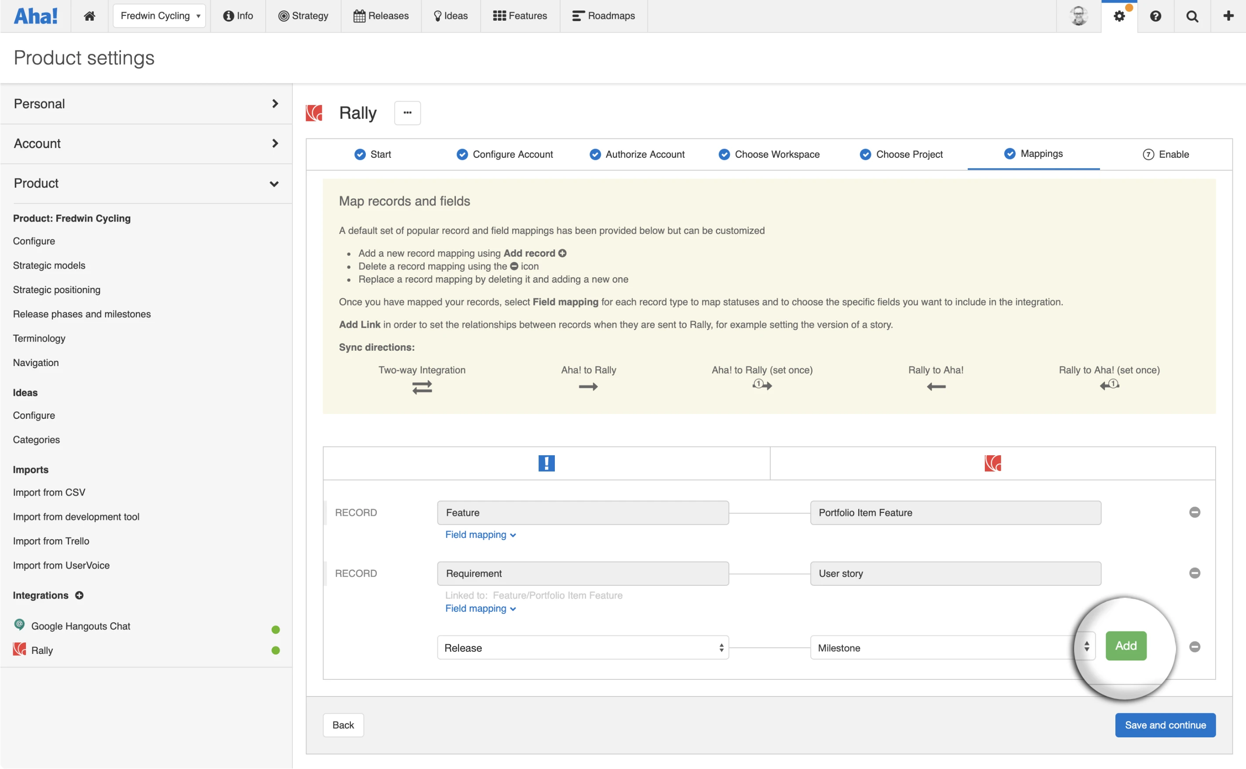Remove the Feature record mapping via minus icon
Image resolution: width=1246 pixels, height=769 pixels.
click(x=1195, y=512)
